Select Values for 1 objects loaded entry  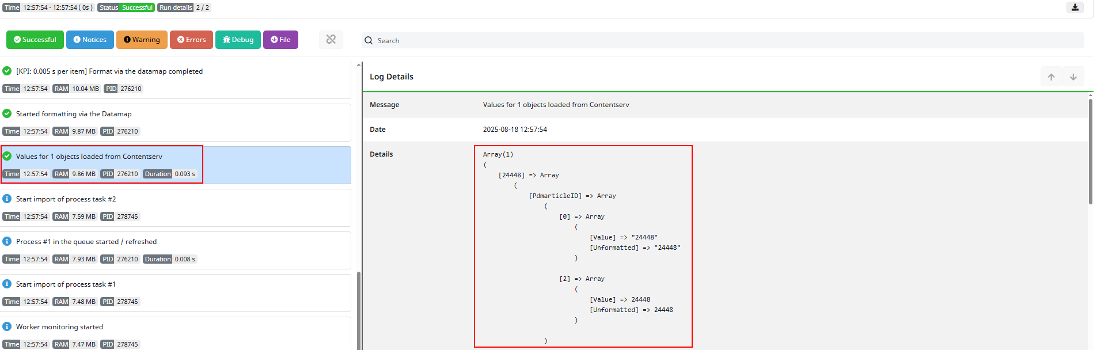[x=176, y=165]
